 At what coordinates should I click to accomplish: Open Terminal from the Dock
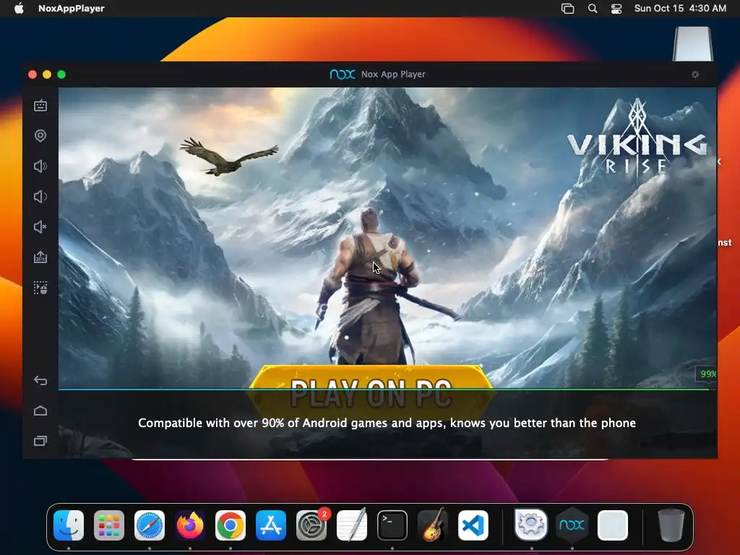(392, 525)
